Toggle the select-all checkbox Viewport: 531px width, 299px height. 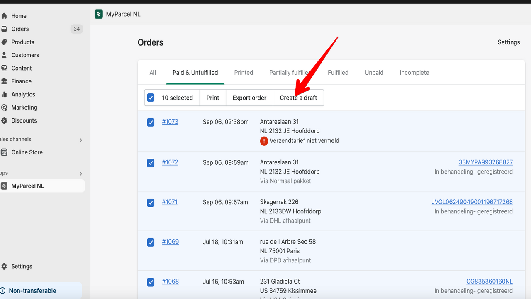coord(151,98)
